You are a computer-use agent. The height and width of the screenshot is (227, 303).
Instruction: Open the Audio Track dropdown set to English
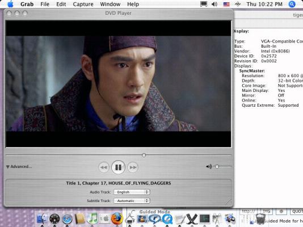(x=132, y=192)
